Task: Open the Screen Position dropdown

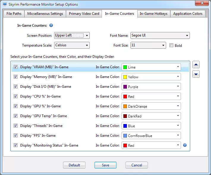Action: point(72,36)
